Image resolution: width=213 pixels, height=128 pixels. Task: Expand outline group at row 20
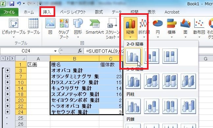(8, 100)
